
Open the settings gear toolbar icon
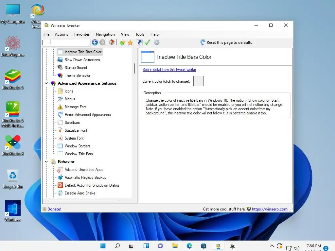(157, 42)
